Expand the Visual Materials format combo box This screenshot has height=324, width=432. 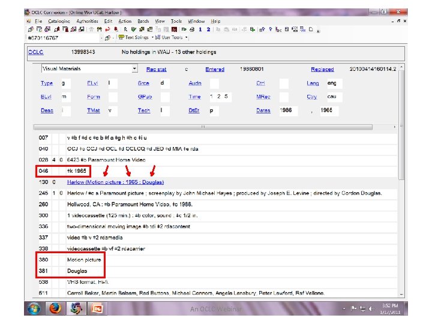134,68
